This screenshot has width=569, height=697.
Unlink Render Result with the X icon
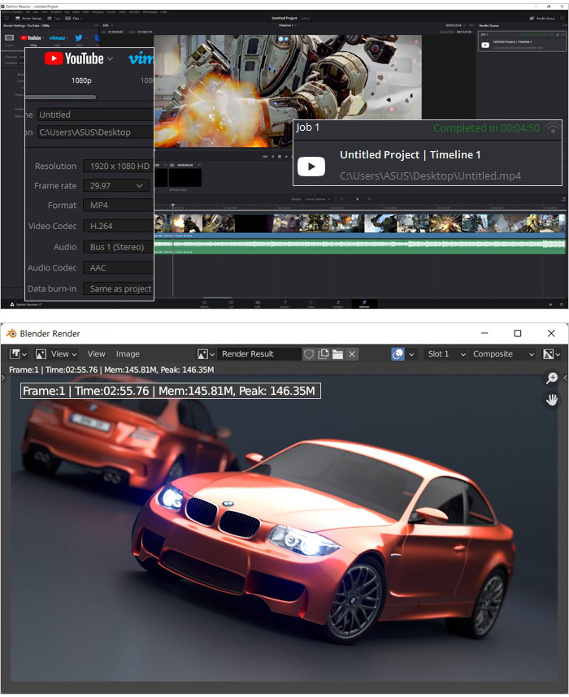pyautogui.click(x=352, y=354)
